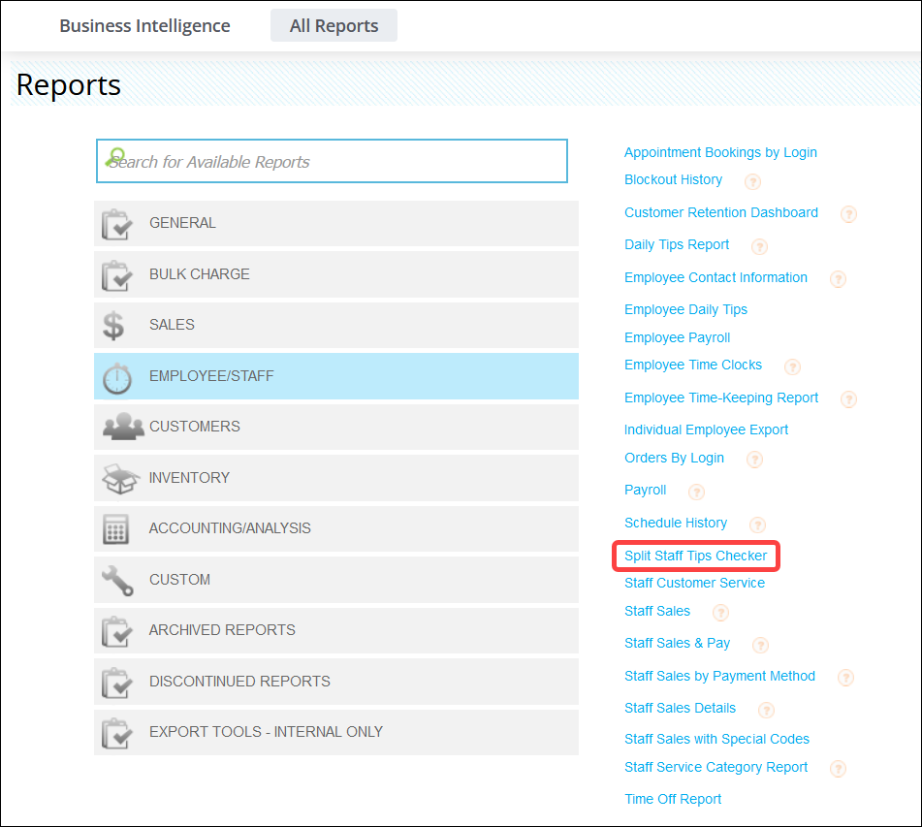Open the Time Off Report link
The height and width of the screenshot is (827, 922).
coord(673,799)
